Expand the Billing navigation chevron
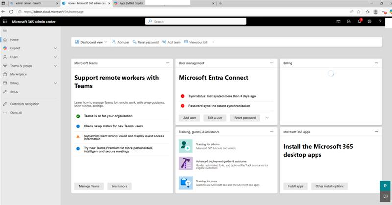This screenshot has width=392, height=205. (x=55, y=83)
